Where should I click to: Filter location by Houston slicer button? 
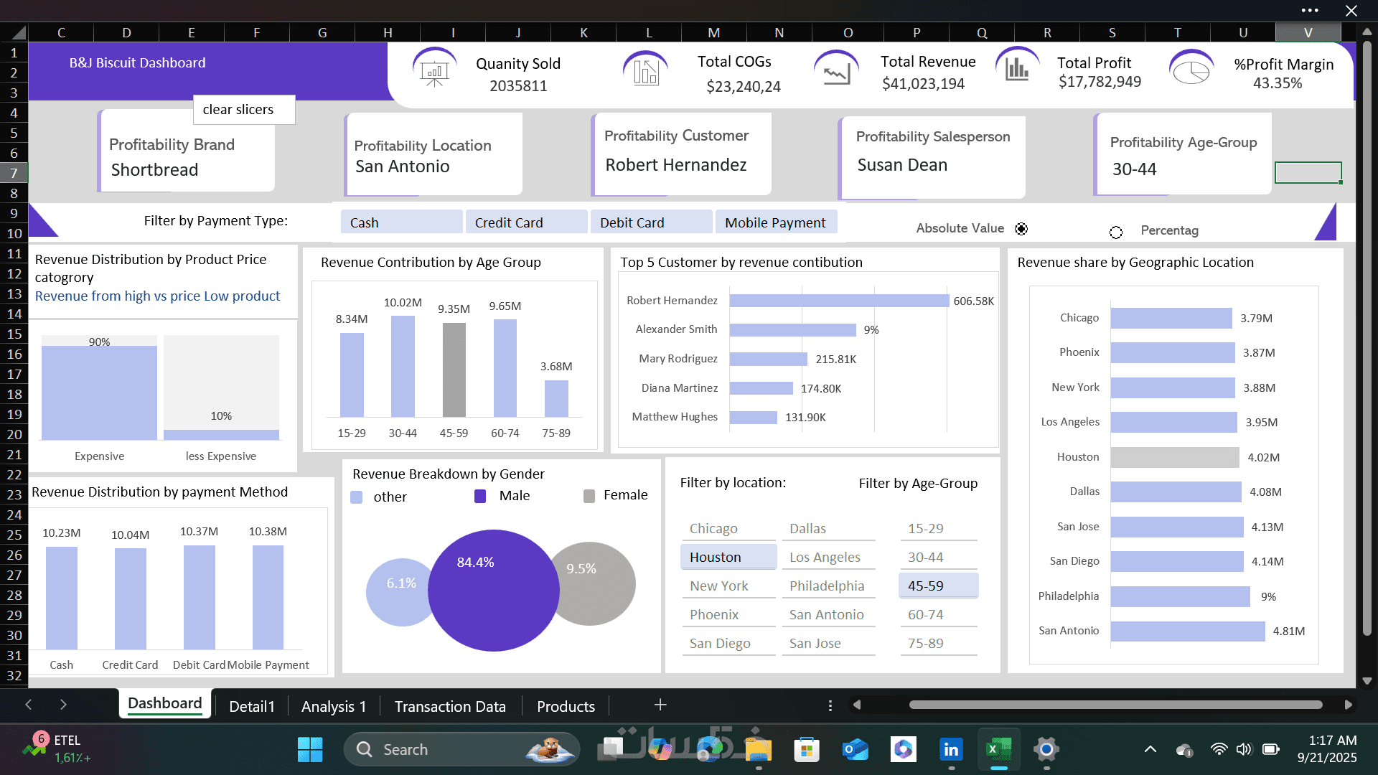tap(728, 557)
